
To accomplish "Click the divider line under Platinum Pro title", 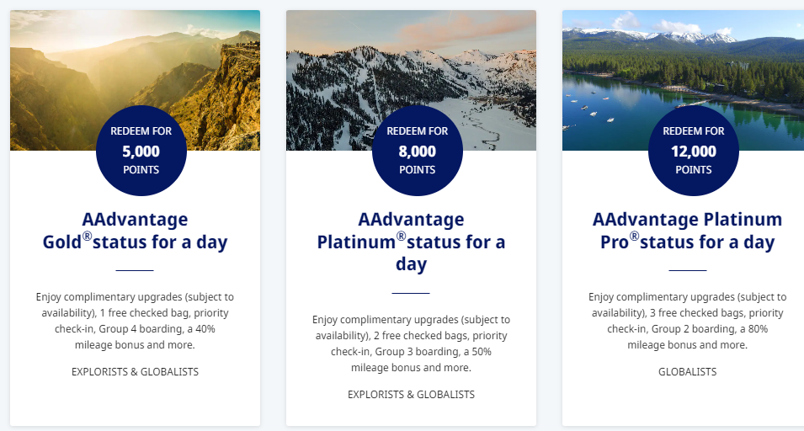I will [x=688, y=270].
